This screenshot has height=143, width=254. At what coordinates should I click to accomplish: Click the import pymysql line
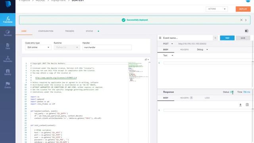[37, 99]
